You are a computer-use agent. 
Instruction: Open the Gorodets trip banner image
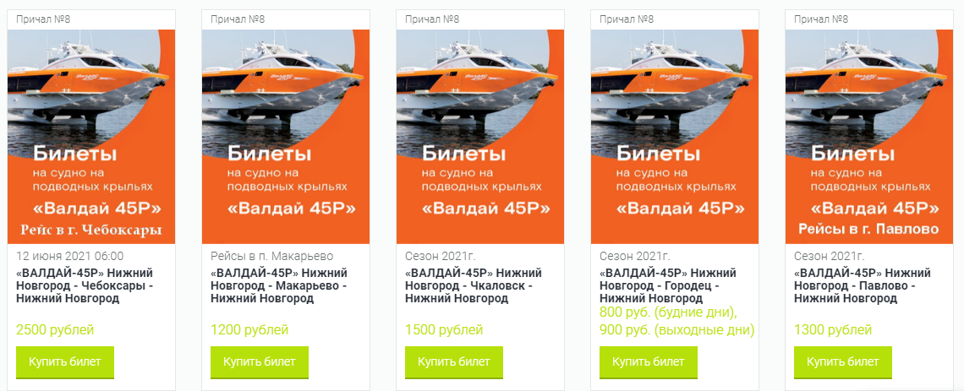[675, 137]
